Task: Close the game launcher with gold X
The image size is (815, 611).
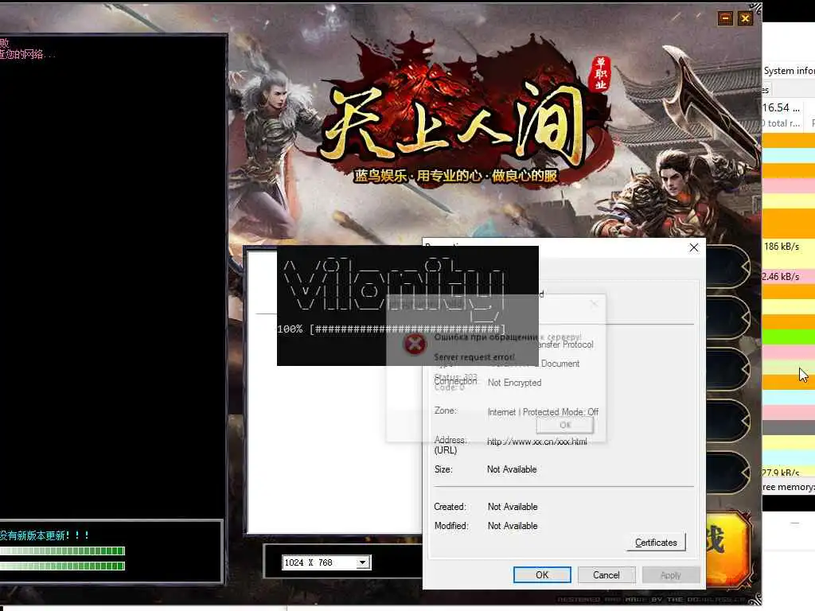Action: tap(745, 19)
